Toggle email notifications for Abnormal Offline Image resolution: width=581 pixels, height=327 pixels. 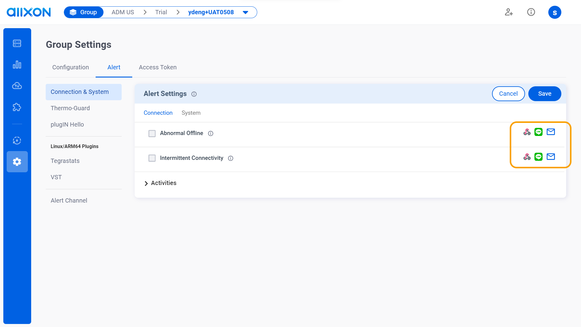pyautogui.click(x=551, y=132)
